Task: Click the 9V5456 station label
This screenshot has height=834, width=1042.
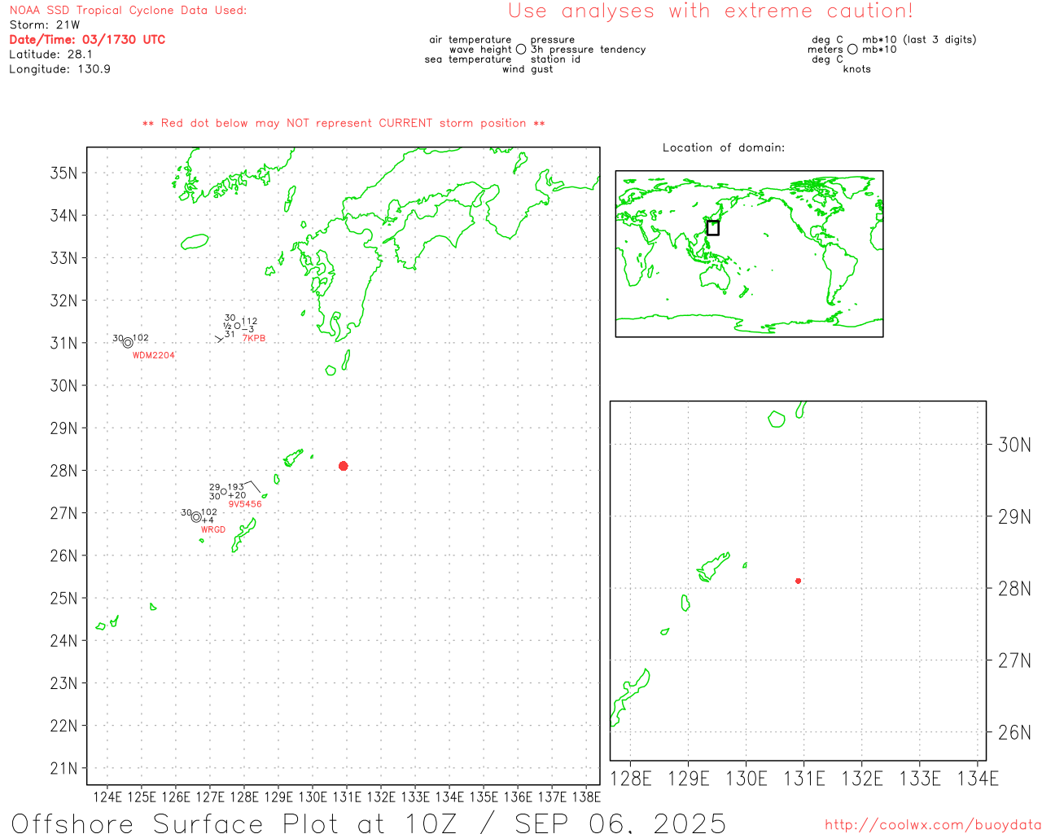Action: click(x=245, y=504)
